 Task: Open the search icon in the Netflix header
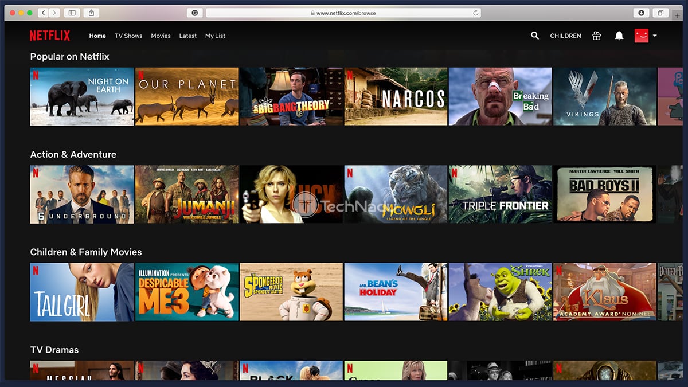[x=534, y=36]
